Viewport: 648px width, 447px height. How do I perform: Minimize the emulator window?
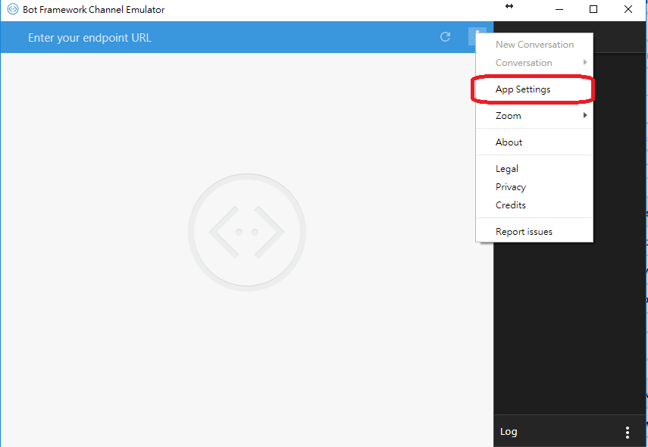559,9
